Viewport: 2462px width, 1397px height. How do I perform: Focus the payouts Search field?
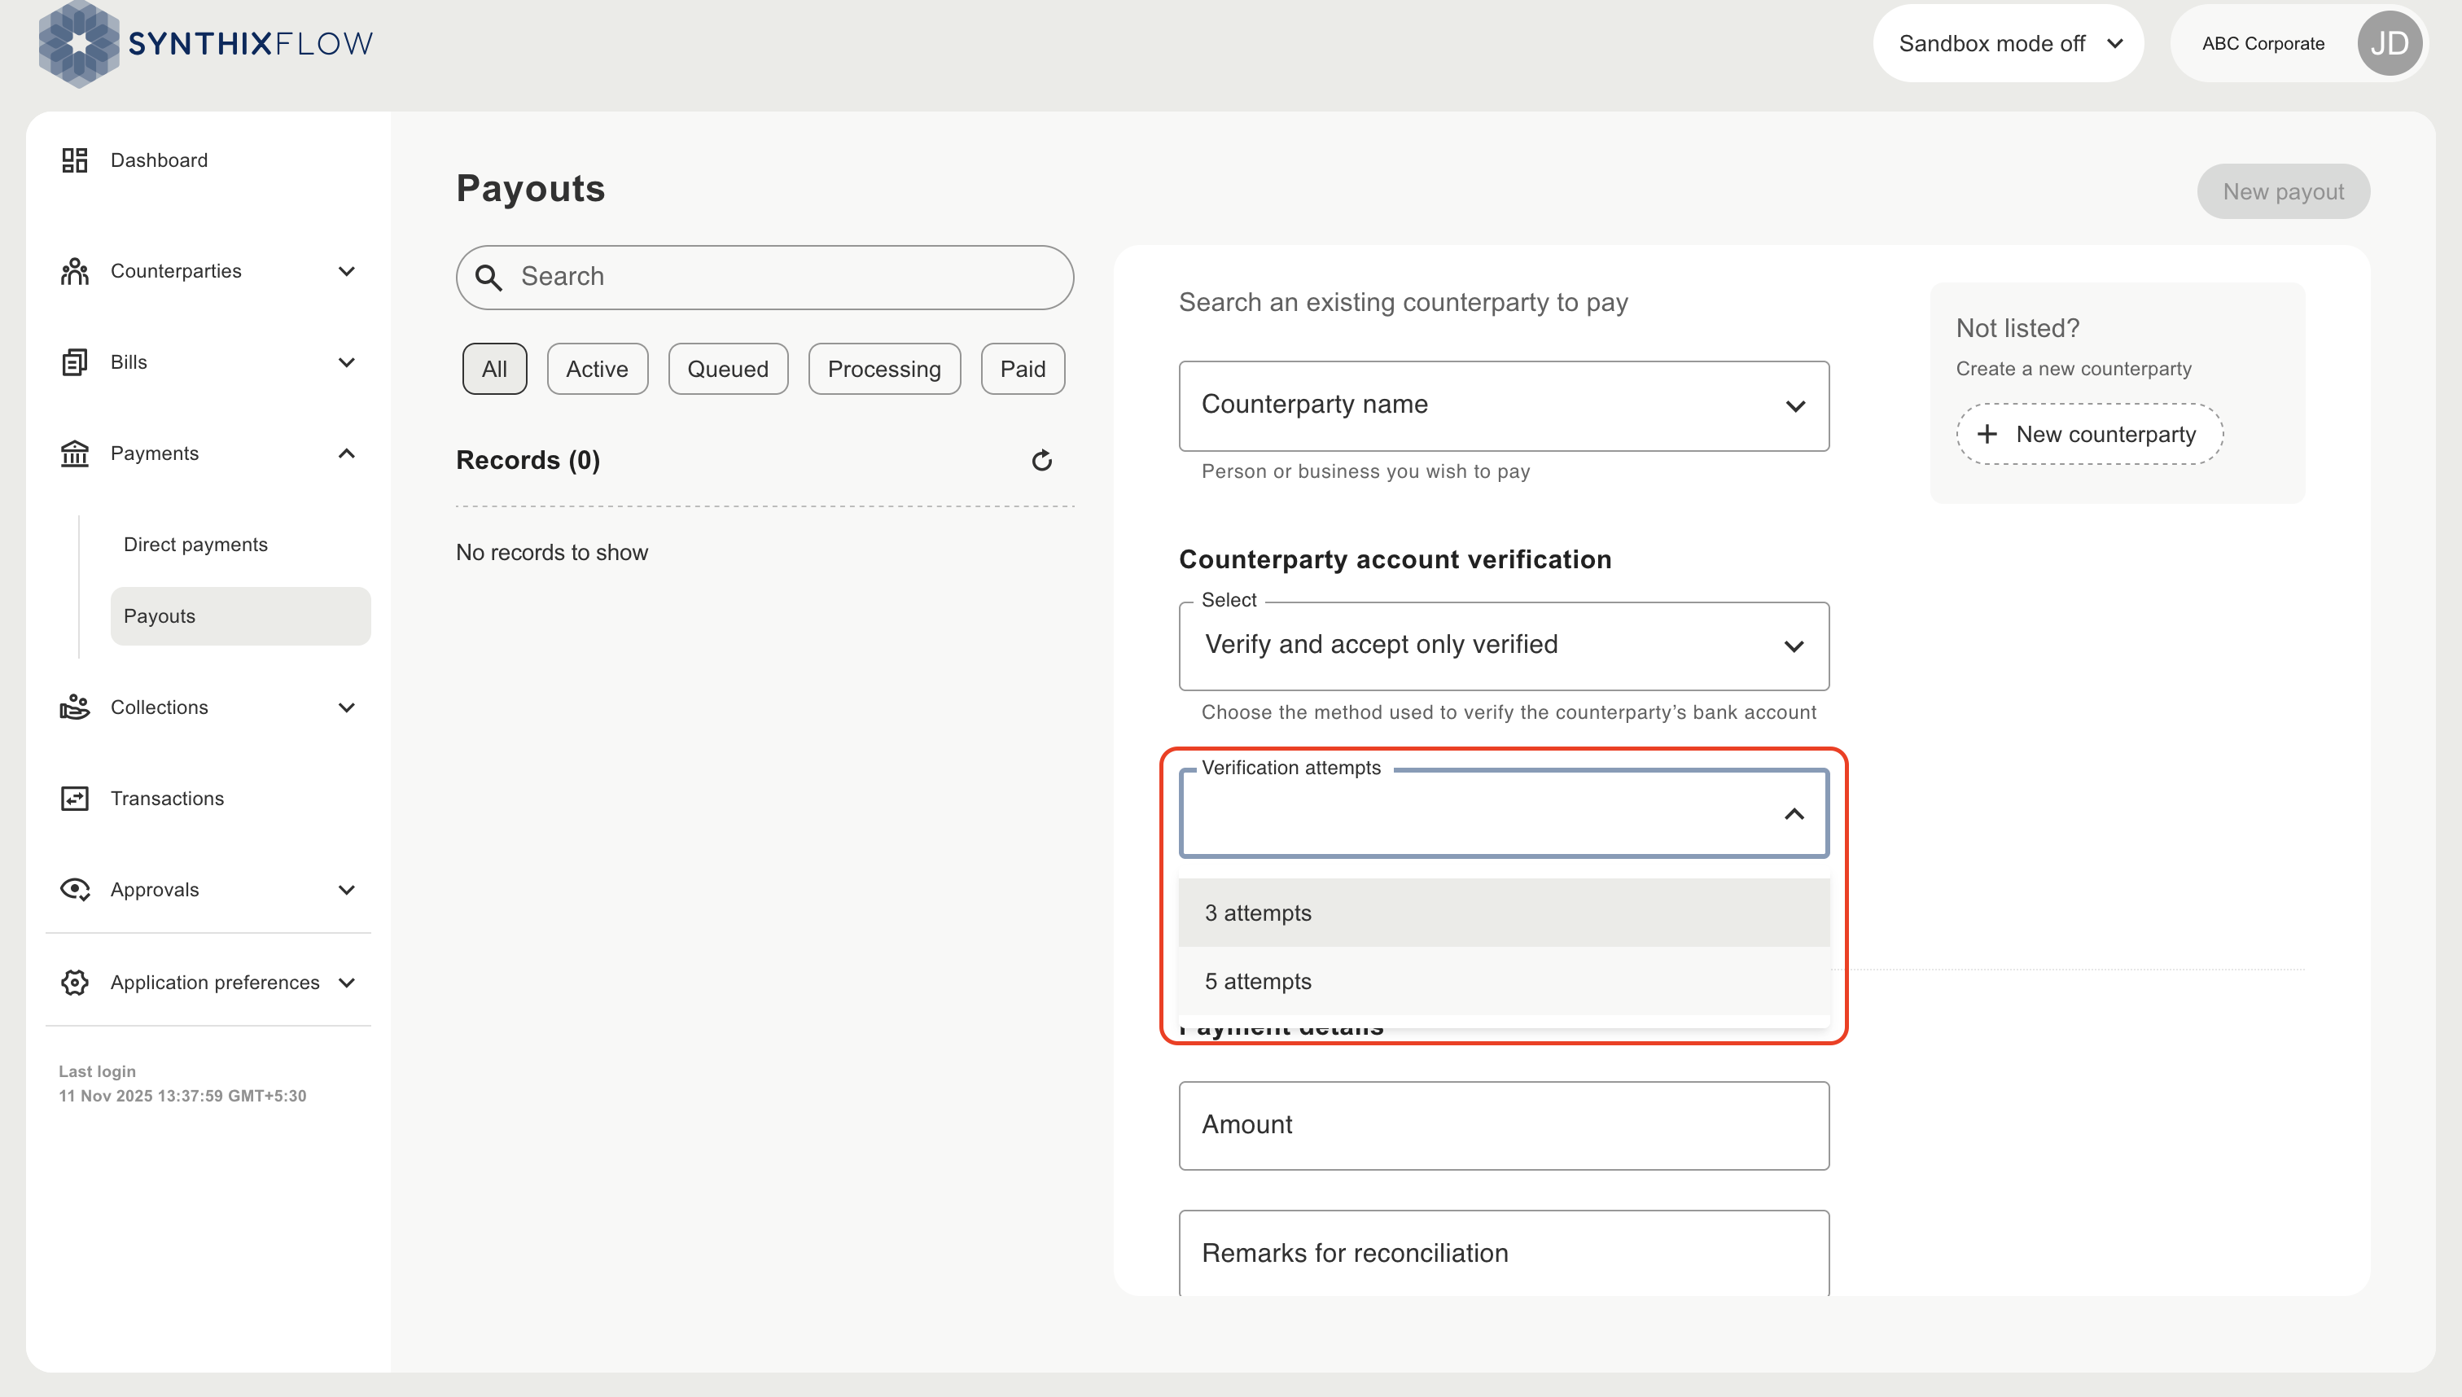pos(764,278)
